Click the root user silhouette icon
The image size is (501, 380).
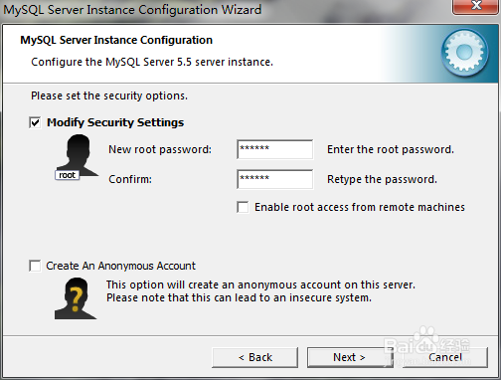78,155
